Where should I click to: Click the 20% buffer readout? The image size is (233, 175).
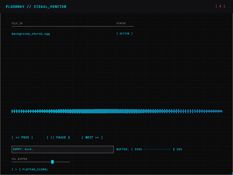[179, 149]
